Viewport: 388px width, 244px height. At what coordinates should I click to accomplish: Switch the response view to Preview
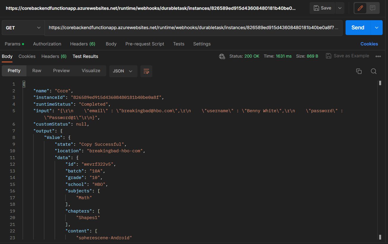[x=61, y=71]
